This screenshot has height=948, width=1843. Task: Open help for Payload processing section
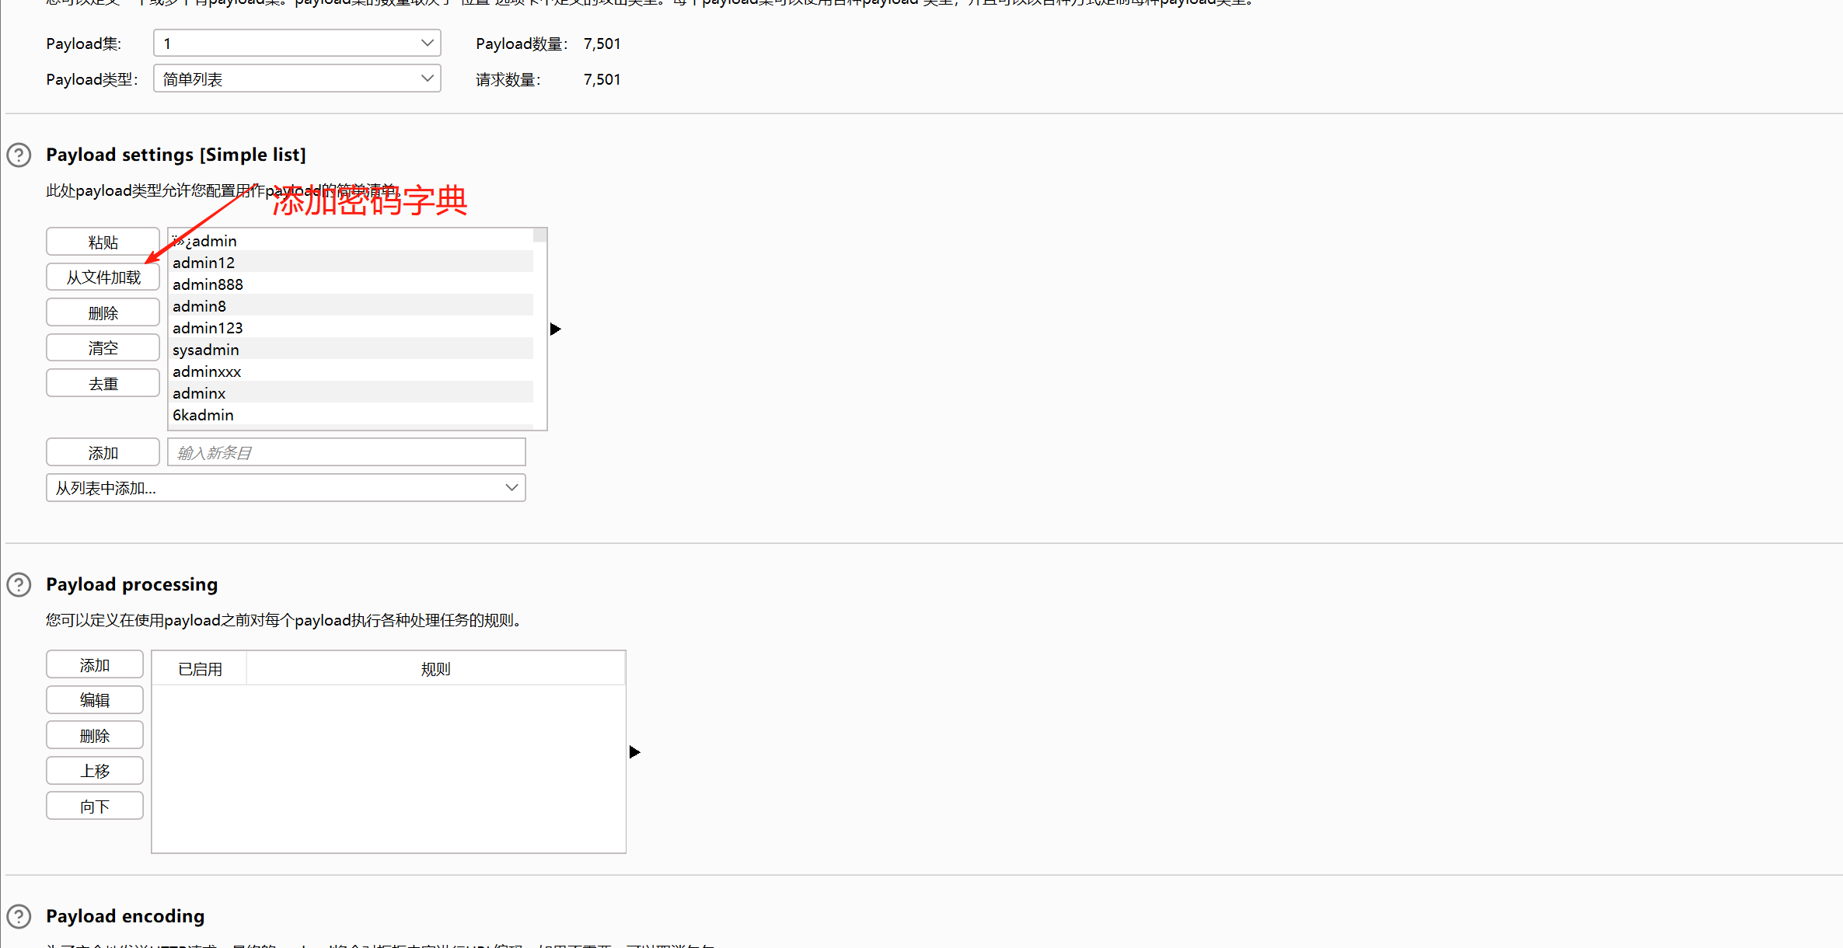(x=19, y=584)
